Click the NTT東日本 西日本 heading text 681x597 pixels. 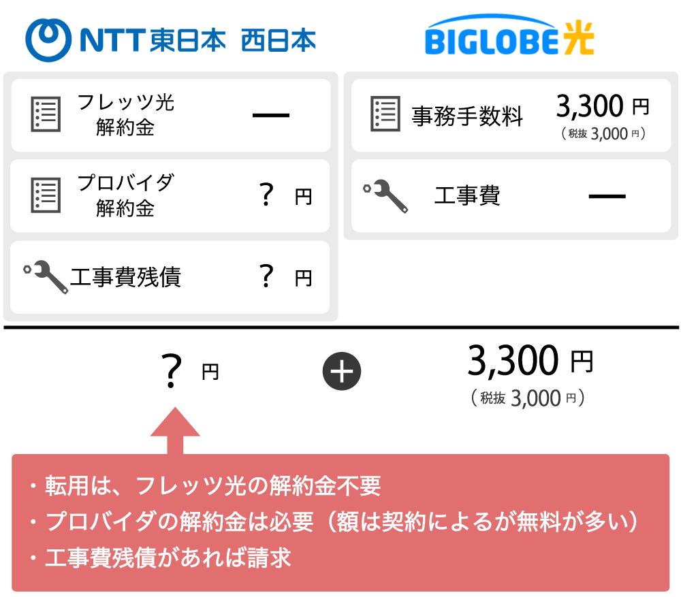(x=197, y=40)
